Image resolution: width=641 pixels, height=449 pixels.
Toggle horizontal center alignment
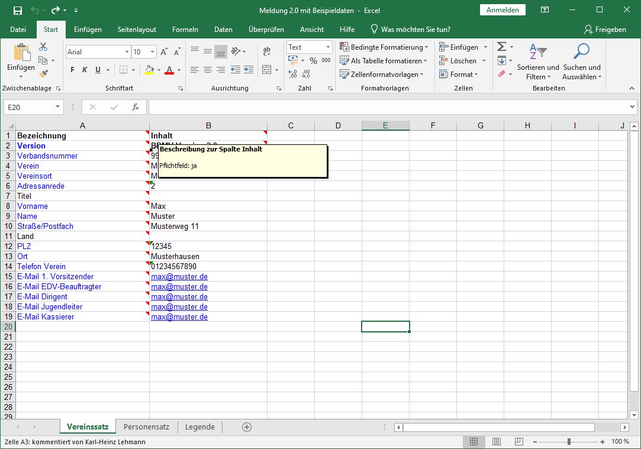coord(208,70)
